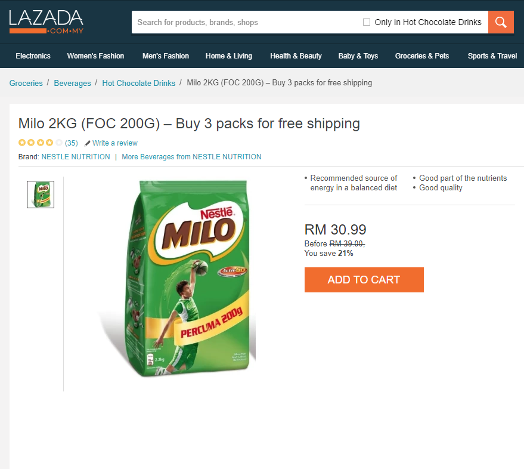The height and width of the screenshot is (469, 524).
Task: Open Groceries & Pets menu
Action: (422, 56)
